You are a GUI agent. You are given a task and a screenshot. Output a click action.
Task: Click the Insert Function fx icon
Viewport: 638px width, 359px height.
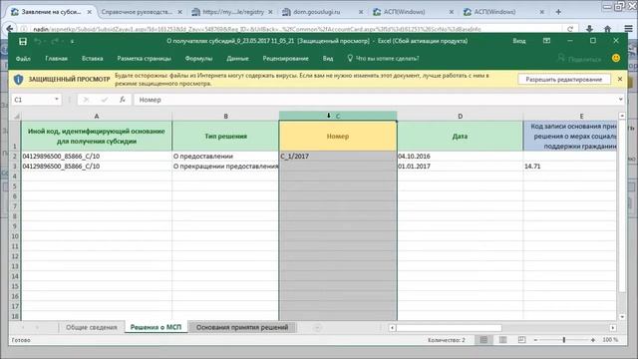122,100
